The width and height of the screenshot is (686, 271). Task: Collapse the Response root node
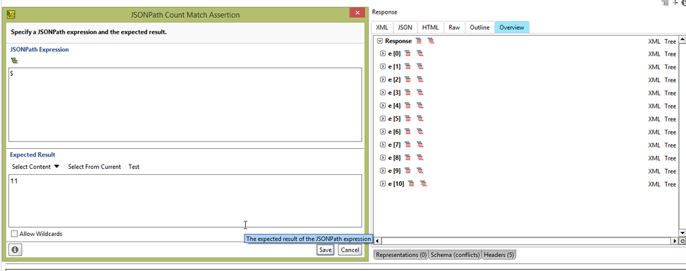click(380, 41)
